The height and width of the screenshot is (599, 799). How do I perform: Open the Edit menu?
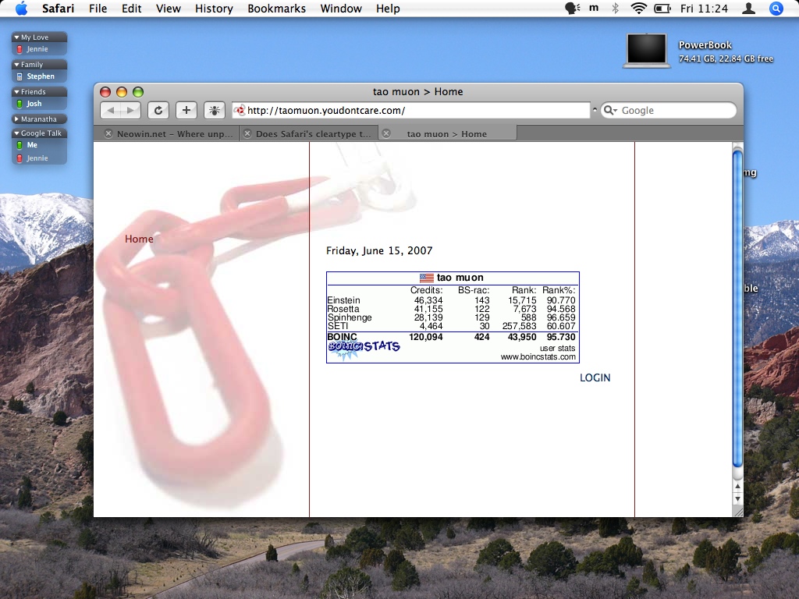pos(131,8)
